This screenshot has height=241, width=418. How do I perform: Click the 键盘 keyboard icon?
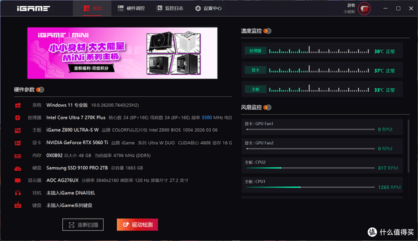(17, 205)
